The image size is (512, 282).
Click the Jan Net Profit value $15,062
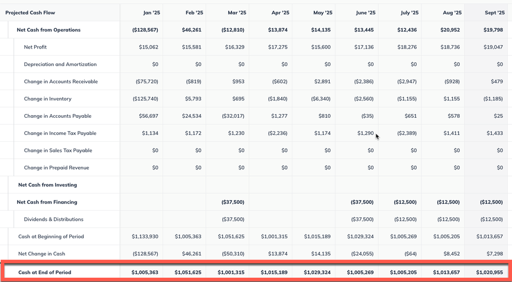(x=149, y=47)
